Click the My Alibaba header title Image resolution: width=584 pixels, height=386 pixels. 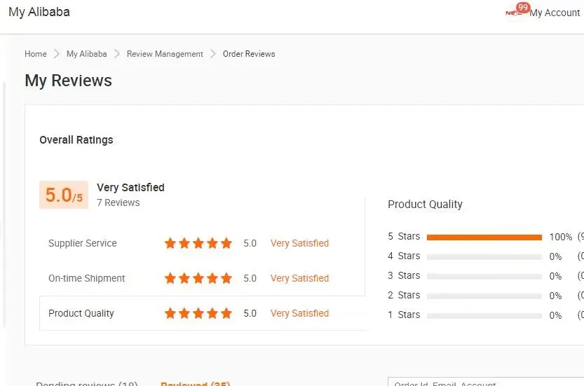click(39, 12)
